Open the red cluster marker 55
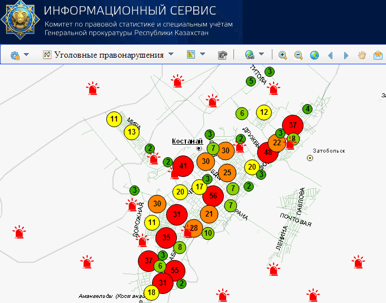 pyautogui.click(x=175, y=271)
